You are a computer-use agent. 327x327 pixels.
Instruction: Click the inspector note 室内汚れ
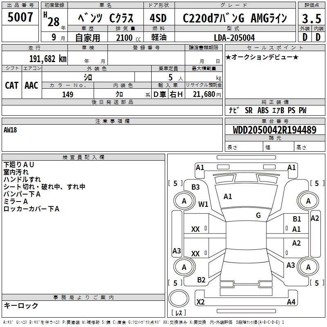point(16,172)
